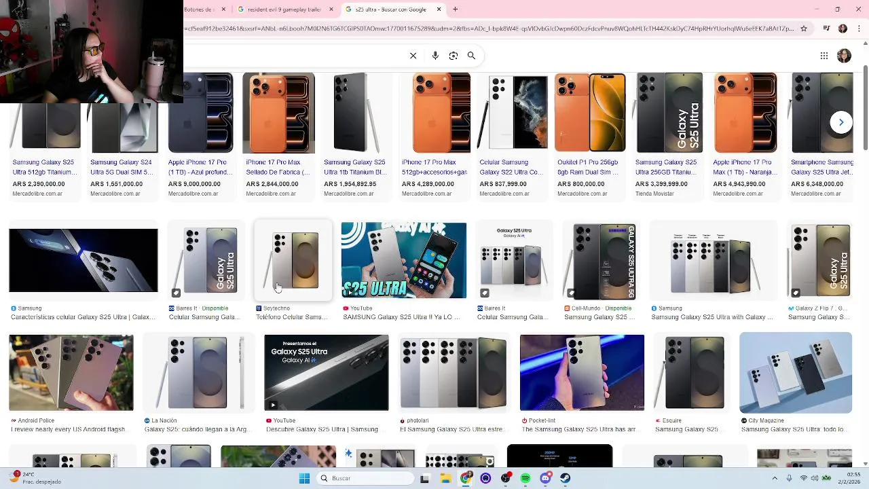
Task: Open Spotify from the taskbar
Action: (525, 478)
